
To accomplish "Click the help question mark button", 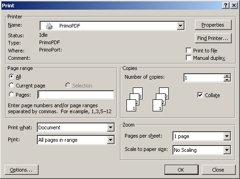I will click(x=226, y=6).
